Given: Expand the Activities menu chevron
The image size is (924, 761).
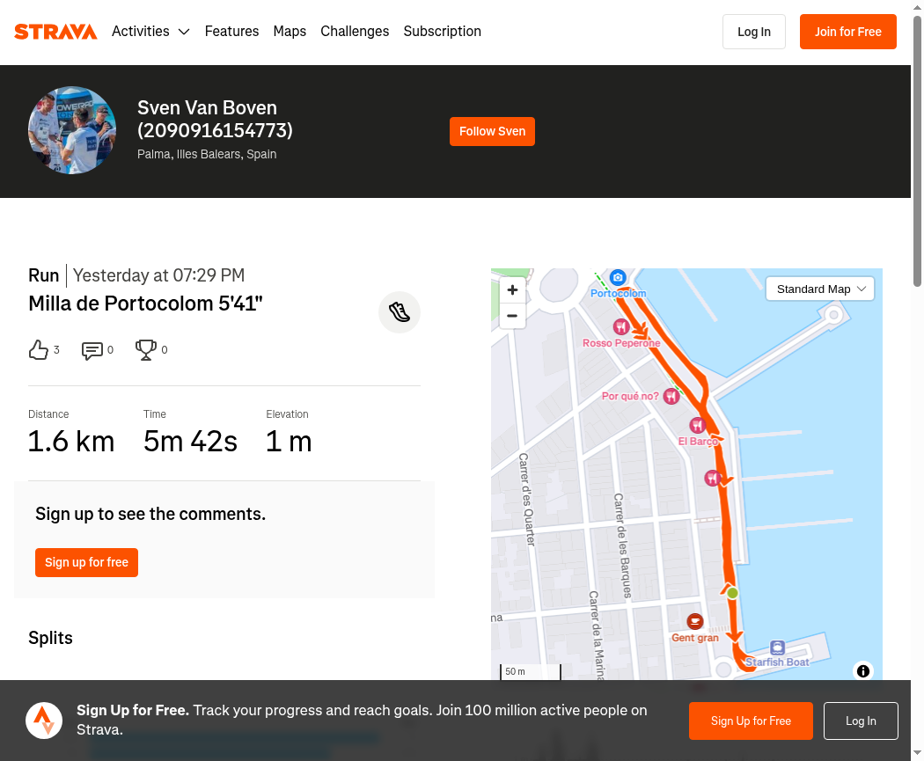Looking at the screenshot, I should [x=184, y=32].
